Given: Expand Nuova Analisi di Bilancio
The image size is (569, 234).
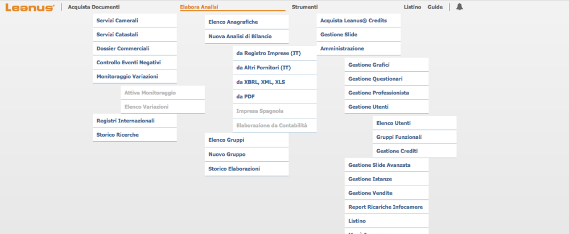Looking at the screenshot, I should pyautogui.click(x=240, y=36).
